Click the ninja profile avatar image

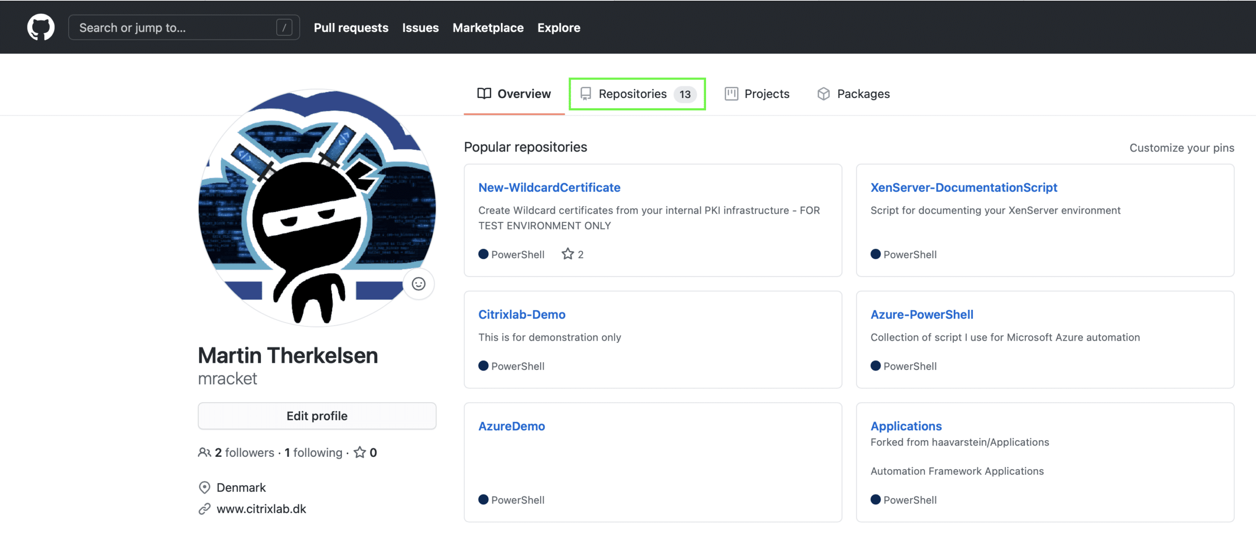(317, 208)
